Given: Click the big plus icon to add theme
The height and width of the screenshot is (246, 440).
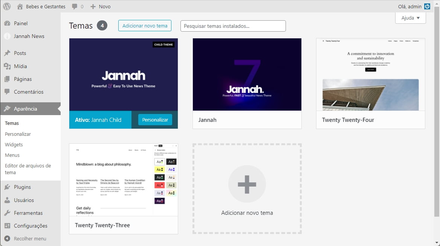Looking at the screenshot, I should (x=247, y=184).
